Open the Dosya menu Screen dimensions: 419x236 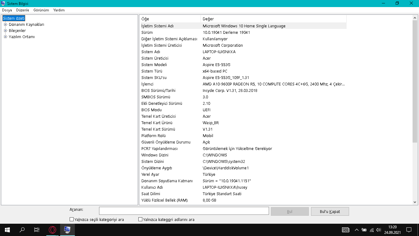(x=7, y=10)
